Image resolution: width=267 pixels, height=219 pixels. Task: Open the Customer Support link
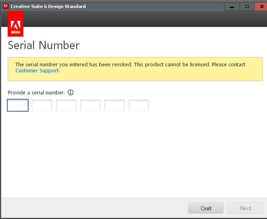point(37,71)
